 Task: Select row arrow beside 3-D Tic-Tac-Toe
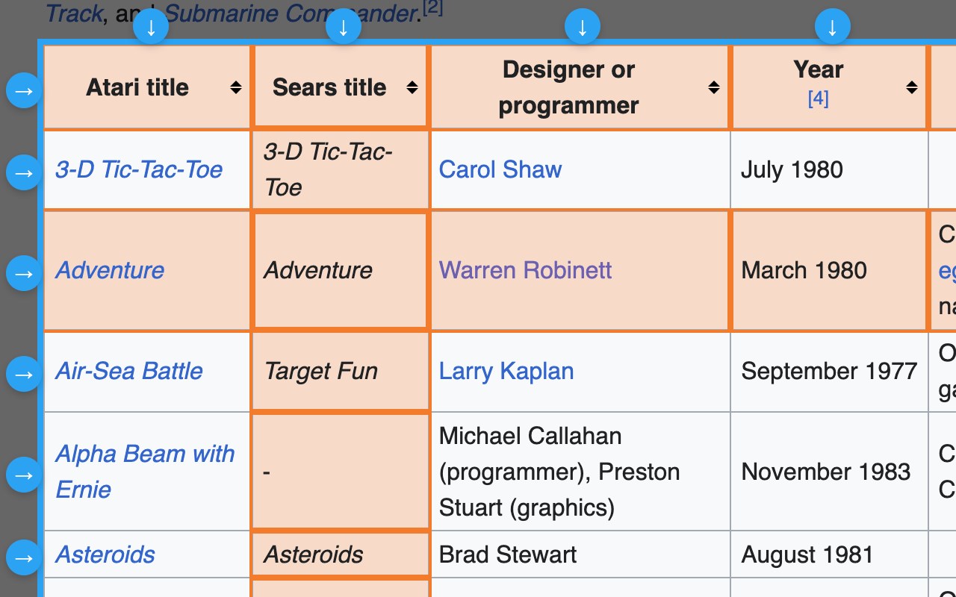[24, 173]
